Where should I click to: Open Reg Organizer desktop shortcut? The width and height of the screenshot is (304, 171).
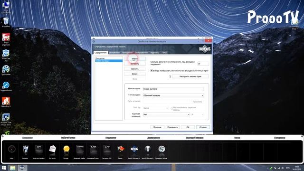(6, 39)
